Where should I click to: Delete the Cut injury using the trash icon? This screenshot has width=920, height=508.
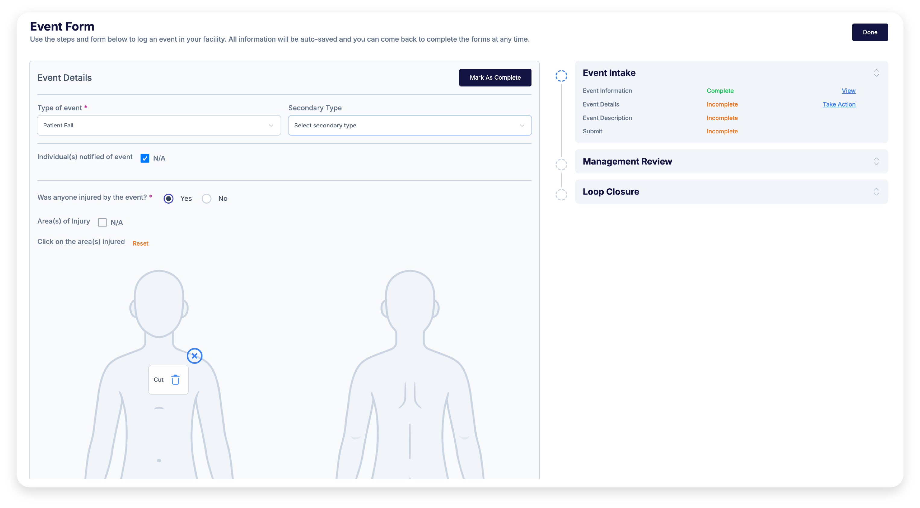pyautogui.click(x=175, y=379)
